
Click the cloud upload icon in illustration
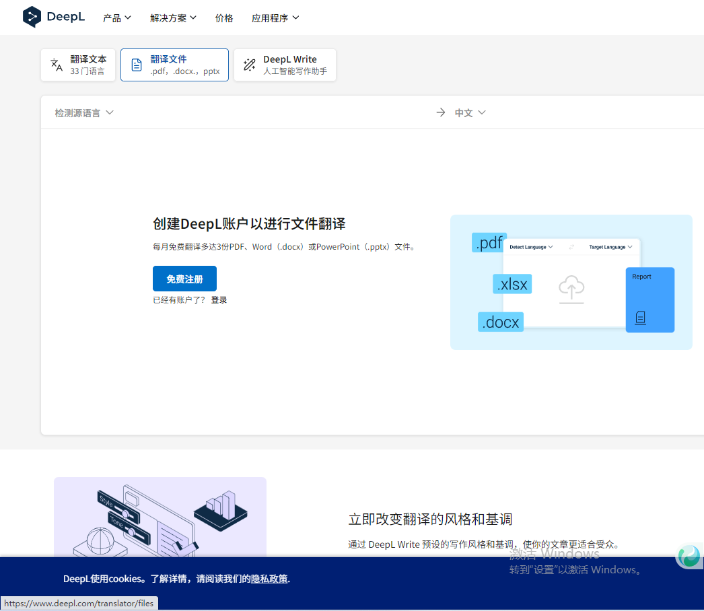point(571,289)
